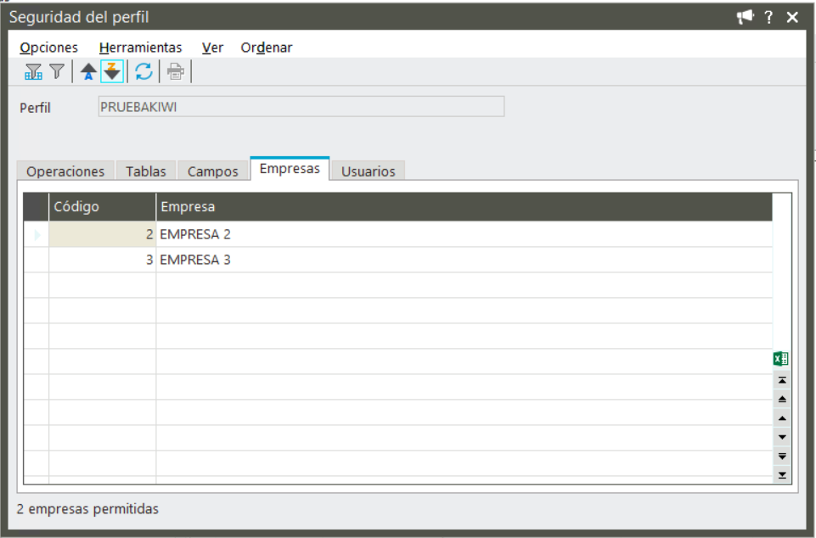Click the page down navigation arrow
This screenshot has width=816, height=538.
pyautogui.click(x=782, y=456)
